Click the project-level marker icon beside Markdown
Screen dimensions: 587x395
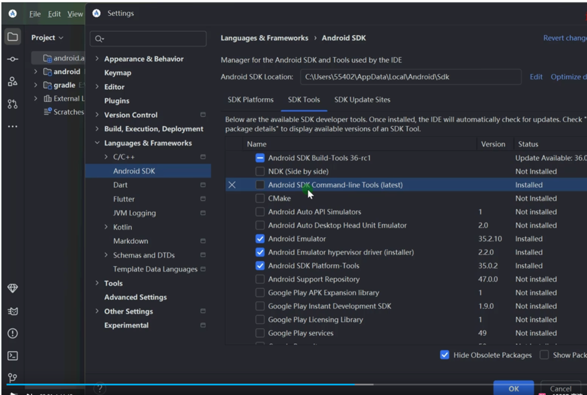203,241
